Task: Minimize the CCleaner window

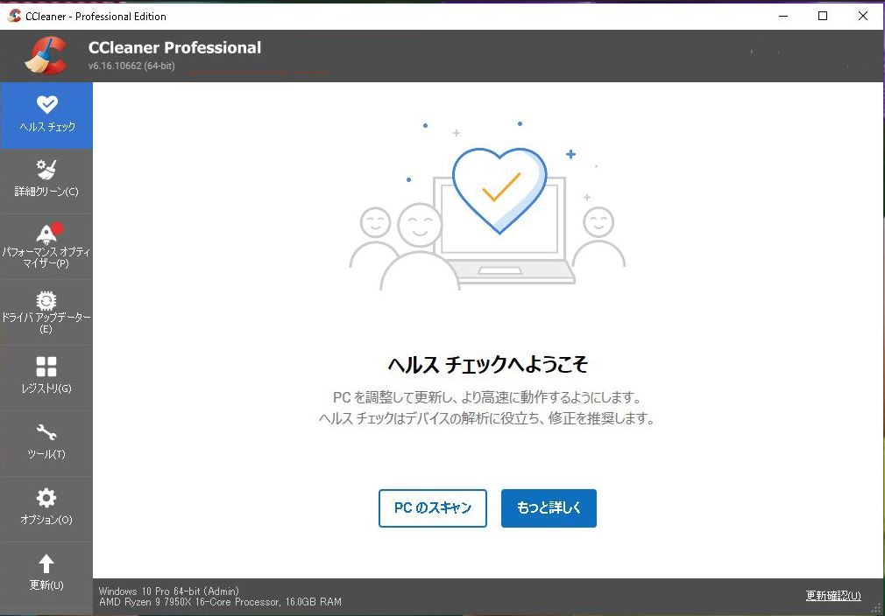Action: click(783, 16)
